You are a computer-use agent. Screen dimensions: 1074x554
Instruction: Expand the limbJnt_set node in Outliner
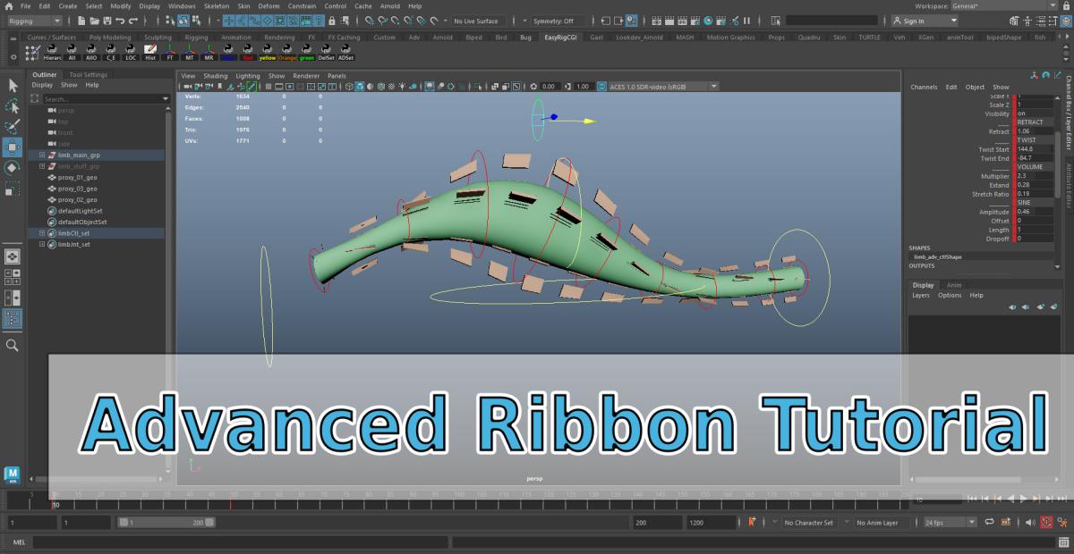click(x=42, y=244)
